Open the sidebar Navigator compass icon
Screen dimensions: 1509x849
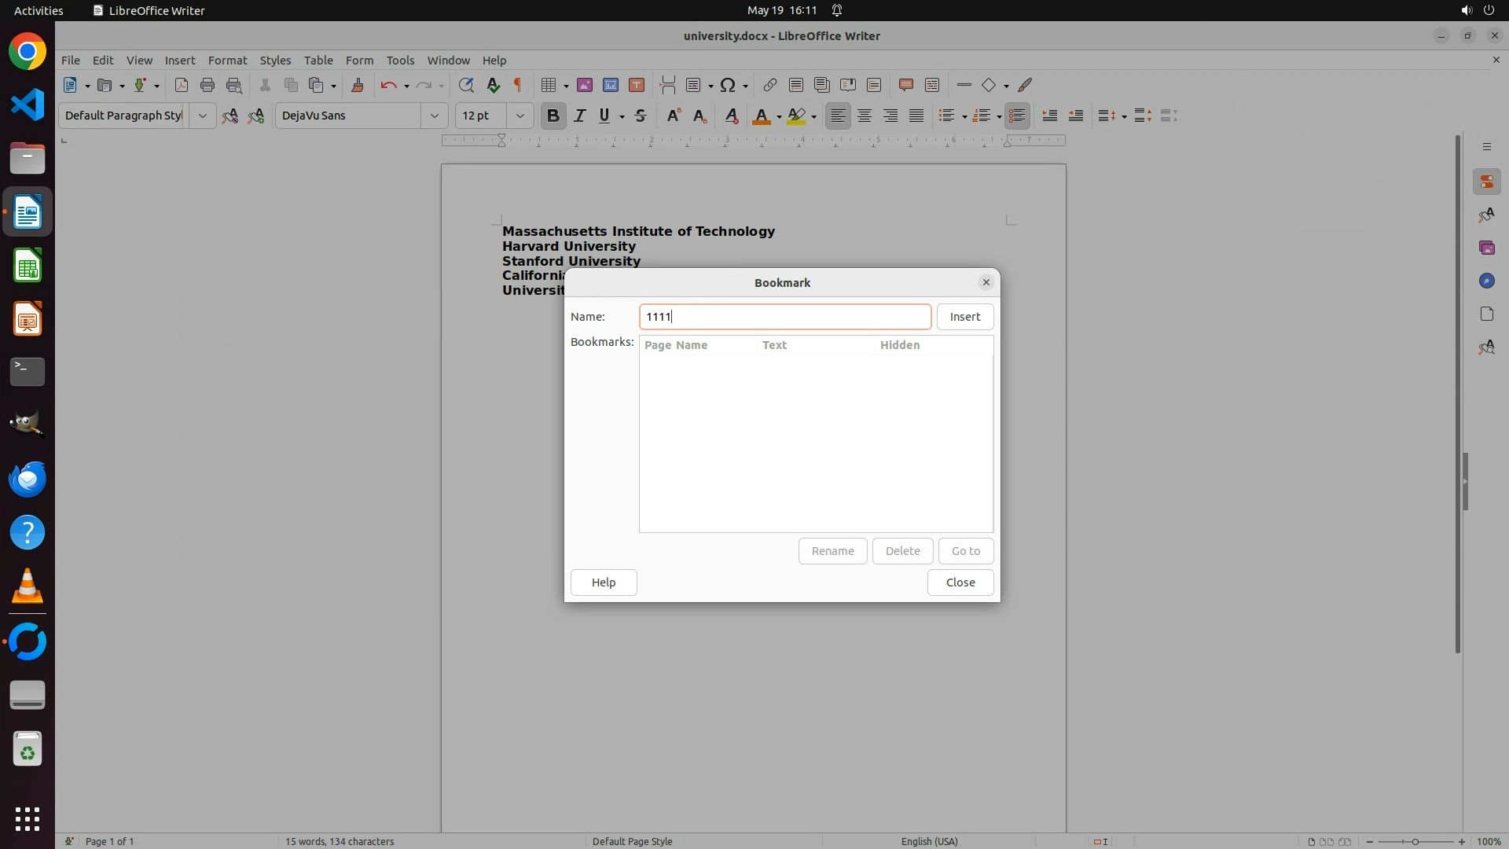[x=1486, y=281]
